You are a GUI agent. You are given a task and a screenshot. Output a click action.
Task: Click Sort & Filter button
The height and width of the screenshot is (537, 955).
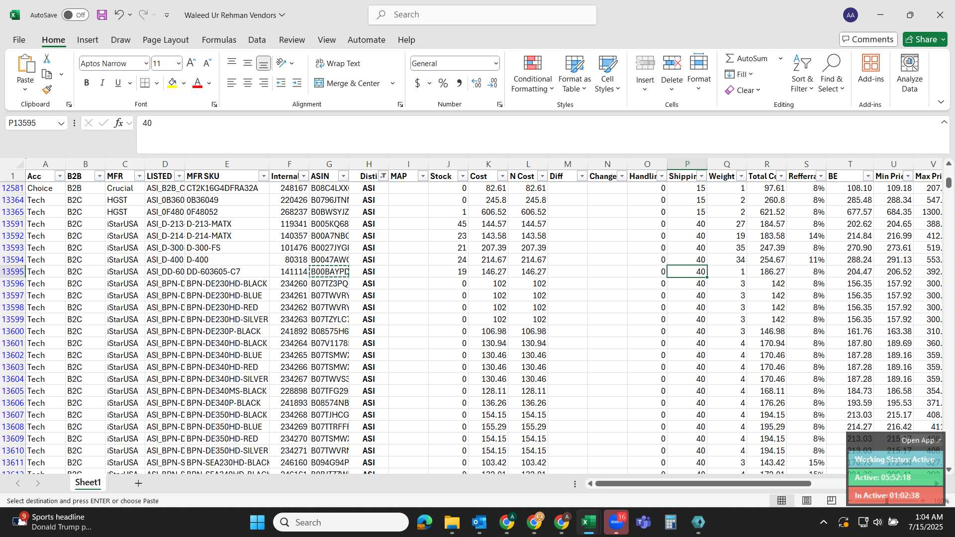coord(802,74)
